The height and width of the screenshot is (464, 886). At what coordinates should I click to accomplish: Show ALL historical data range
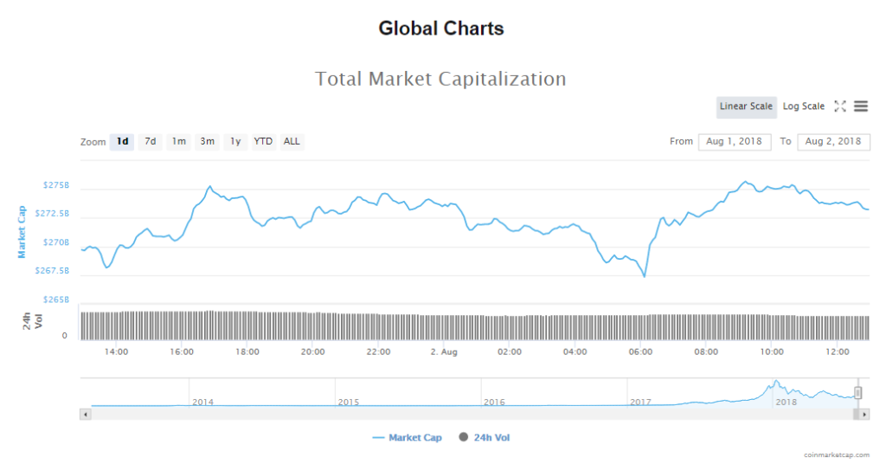292,141
